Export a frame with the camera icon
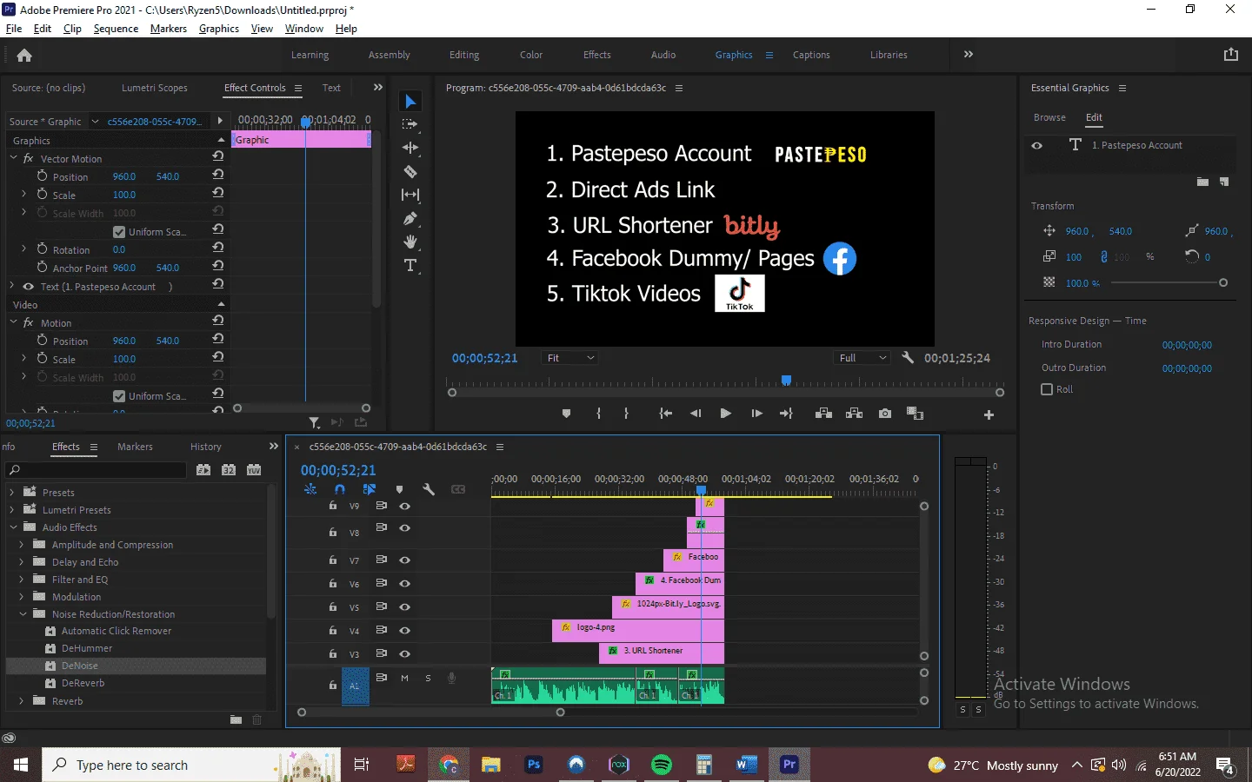 pos(885,414)
